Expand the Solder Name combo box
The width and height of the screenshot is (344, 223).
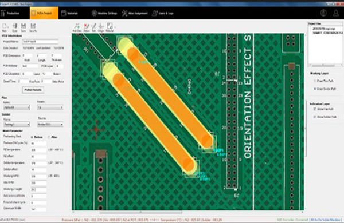17,124
